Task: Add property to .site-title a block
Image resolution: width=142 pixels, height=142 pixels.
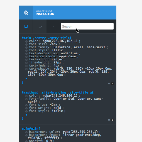Action: click(26, 115)
